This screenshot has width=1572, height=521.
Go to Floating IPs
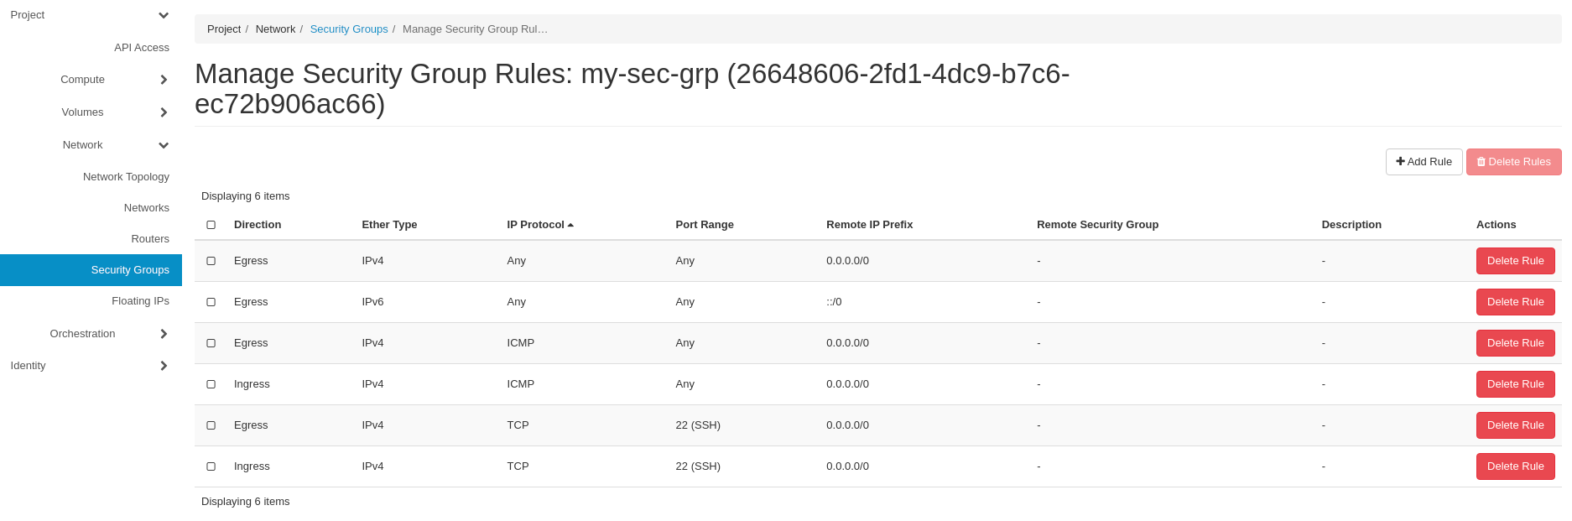(x=140, y=300)
